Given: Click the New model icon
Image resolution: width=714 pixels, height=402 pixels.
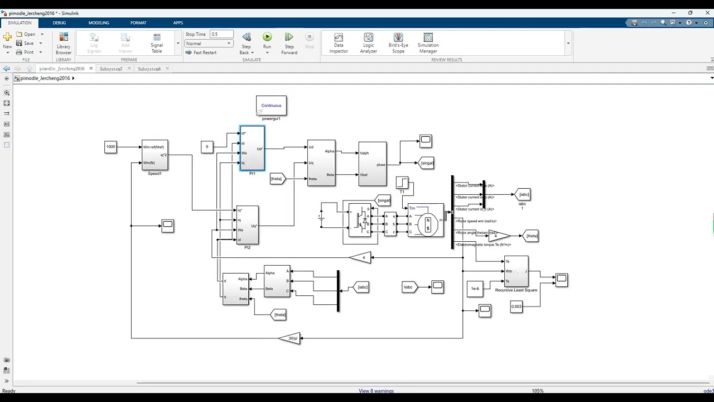Looking at the screenshot, I should click(7, 37).
